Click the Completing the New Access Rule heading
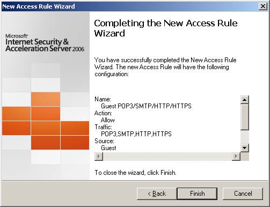 point(166,28)
